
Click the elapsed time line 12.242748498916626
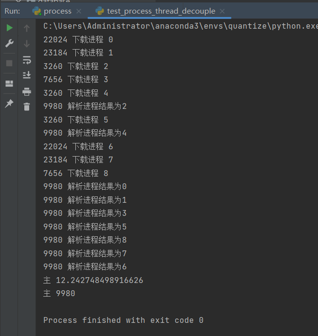coord(93,280)
